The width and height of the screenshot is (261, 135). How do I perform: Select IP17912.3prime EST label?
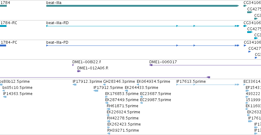point(87,82)
